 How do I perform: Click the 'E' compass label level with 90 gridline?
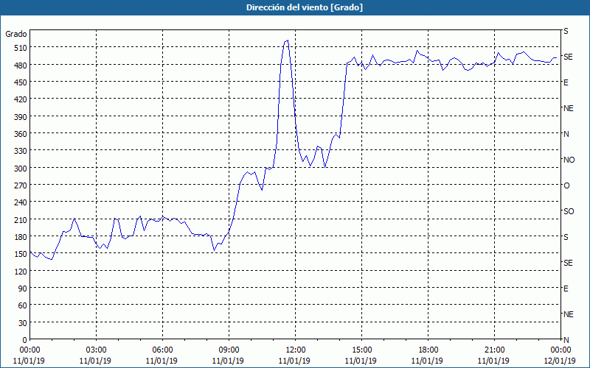(x=566, y=289)
